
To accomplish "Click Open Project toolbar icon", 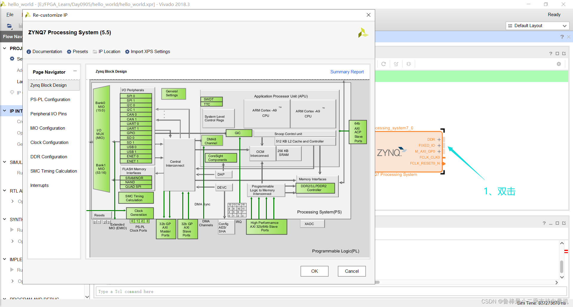I will [x=10, y=26].
